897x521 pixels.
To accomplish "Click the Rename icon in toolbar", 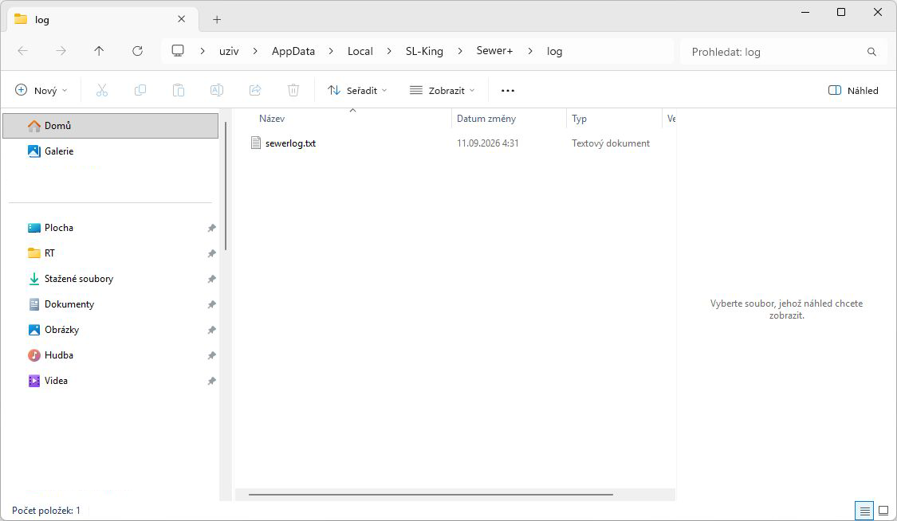I will tap(217, 90).
